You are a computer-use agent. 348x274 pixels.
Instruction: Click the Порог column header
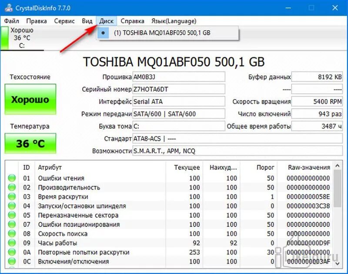pyautogui.click(x=259, y=167)
